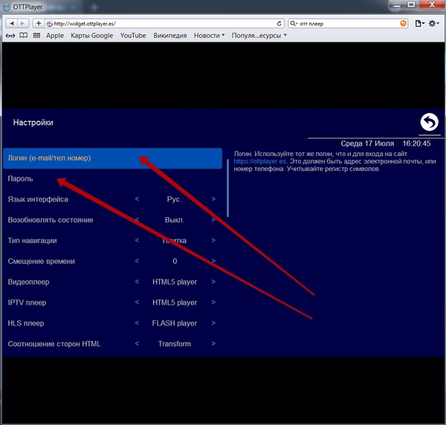
Task: Click the browser Back arrow button
Action: (x=11, y=23)
